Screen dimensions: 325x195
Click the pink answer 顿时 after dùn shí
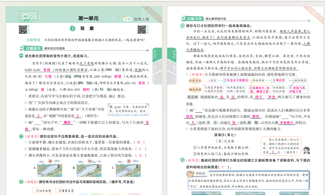tap(86, 90)
